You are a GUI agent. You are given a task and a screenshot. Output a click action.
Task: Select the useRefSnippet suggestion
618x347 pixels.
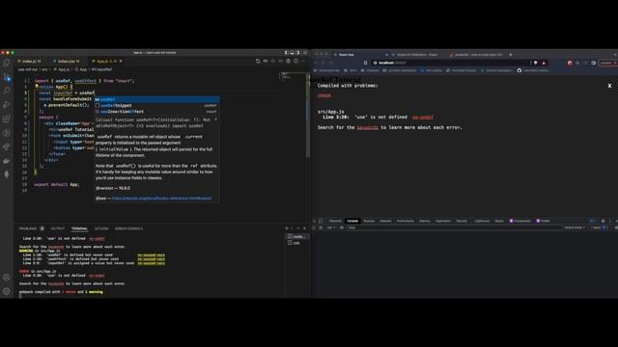pyautogui.click(x=156, y=105)
